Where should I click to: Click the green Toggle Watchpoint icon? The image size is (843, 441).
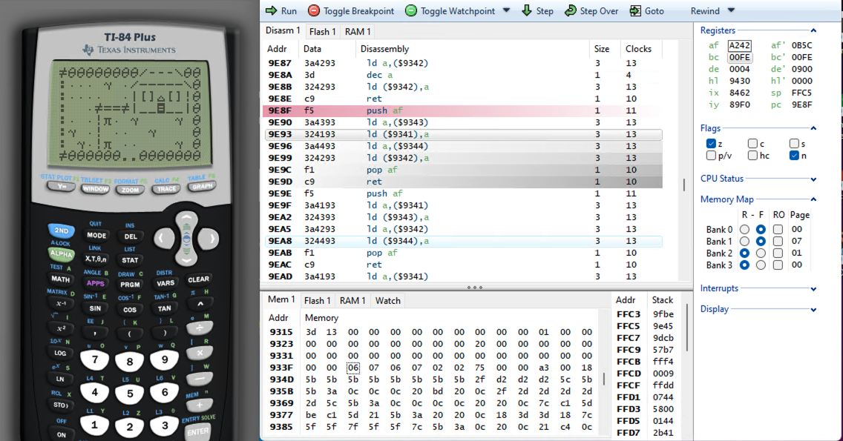pyautogui.click(x=410, y=11)
